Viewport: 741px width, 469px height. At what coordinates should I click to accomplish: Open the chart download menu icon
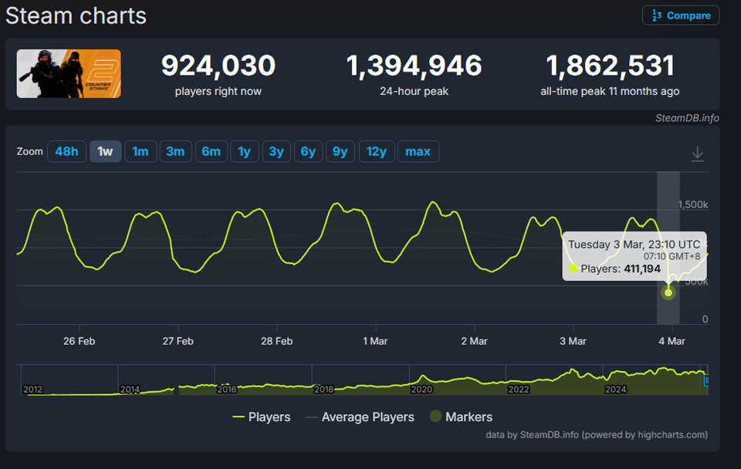coord(697,154)
